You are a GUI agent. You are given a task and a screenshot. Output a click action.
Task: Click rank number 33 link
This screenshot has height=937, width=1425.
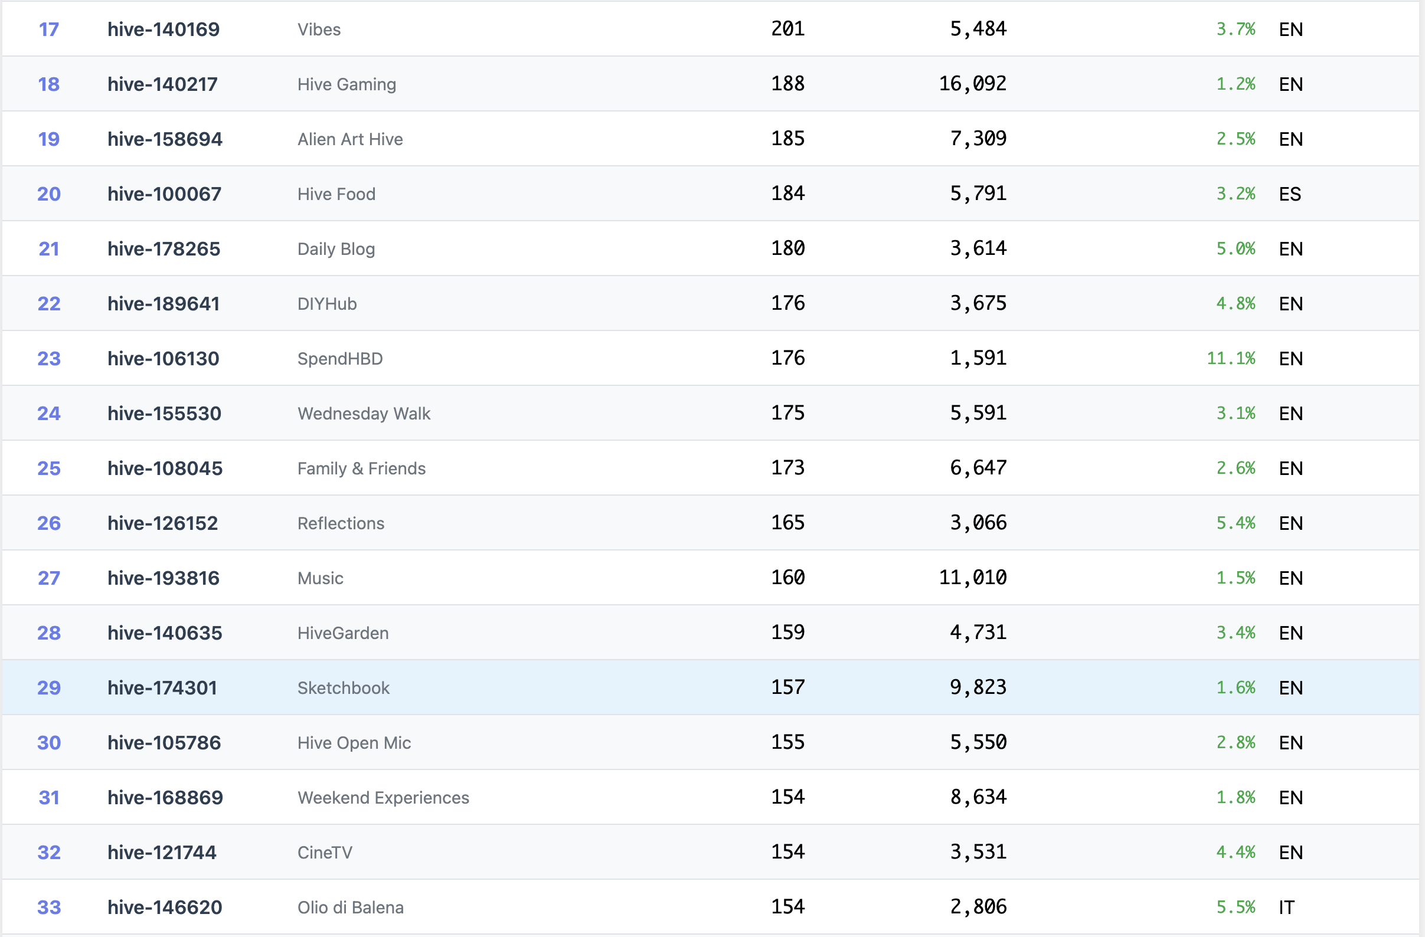[x=48, y=907]
